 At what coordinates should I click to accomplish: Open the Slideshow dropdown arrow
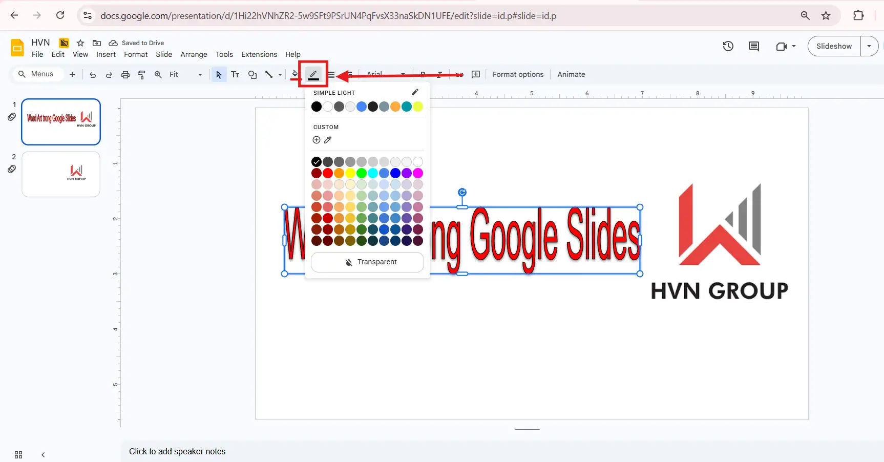click(x=869, y=46)
